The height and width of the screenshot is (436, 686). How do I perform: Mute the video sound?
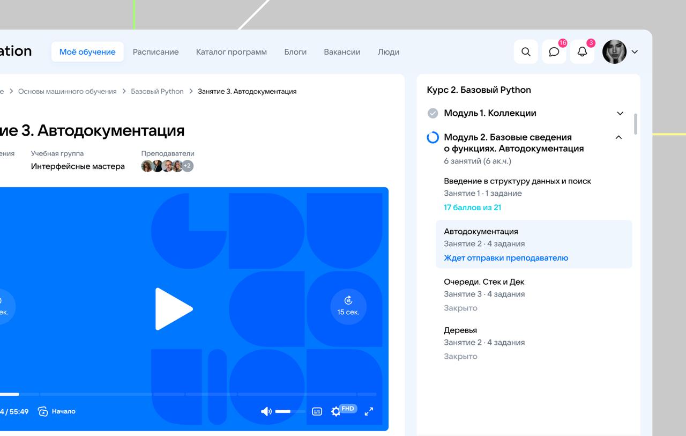click(x=266, y=411)
